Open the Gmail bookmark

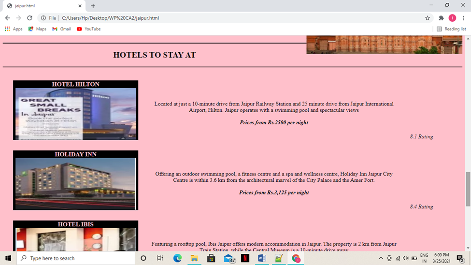coord(61,29)
